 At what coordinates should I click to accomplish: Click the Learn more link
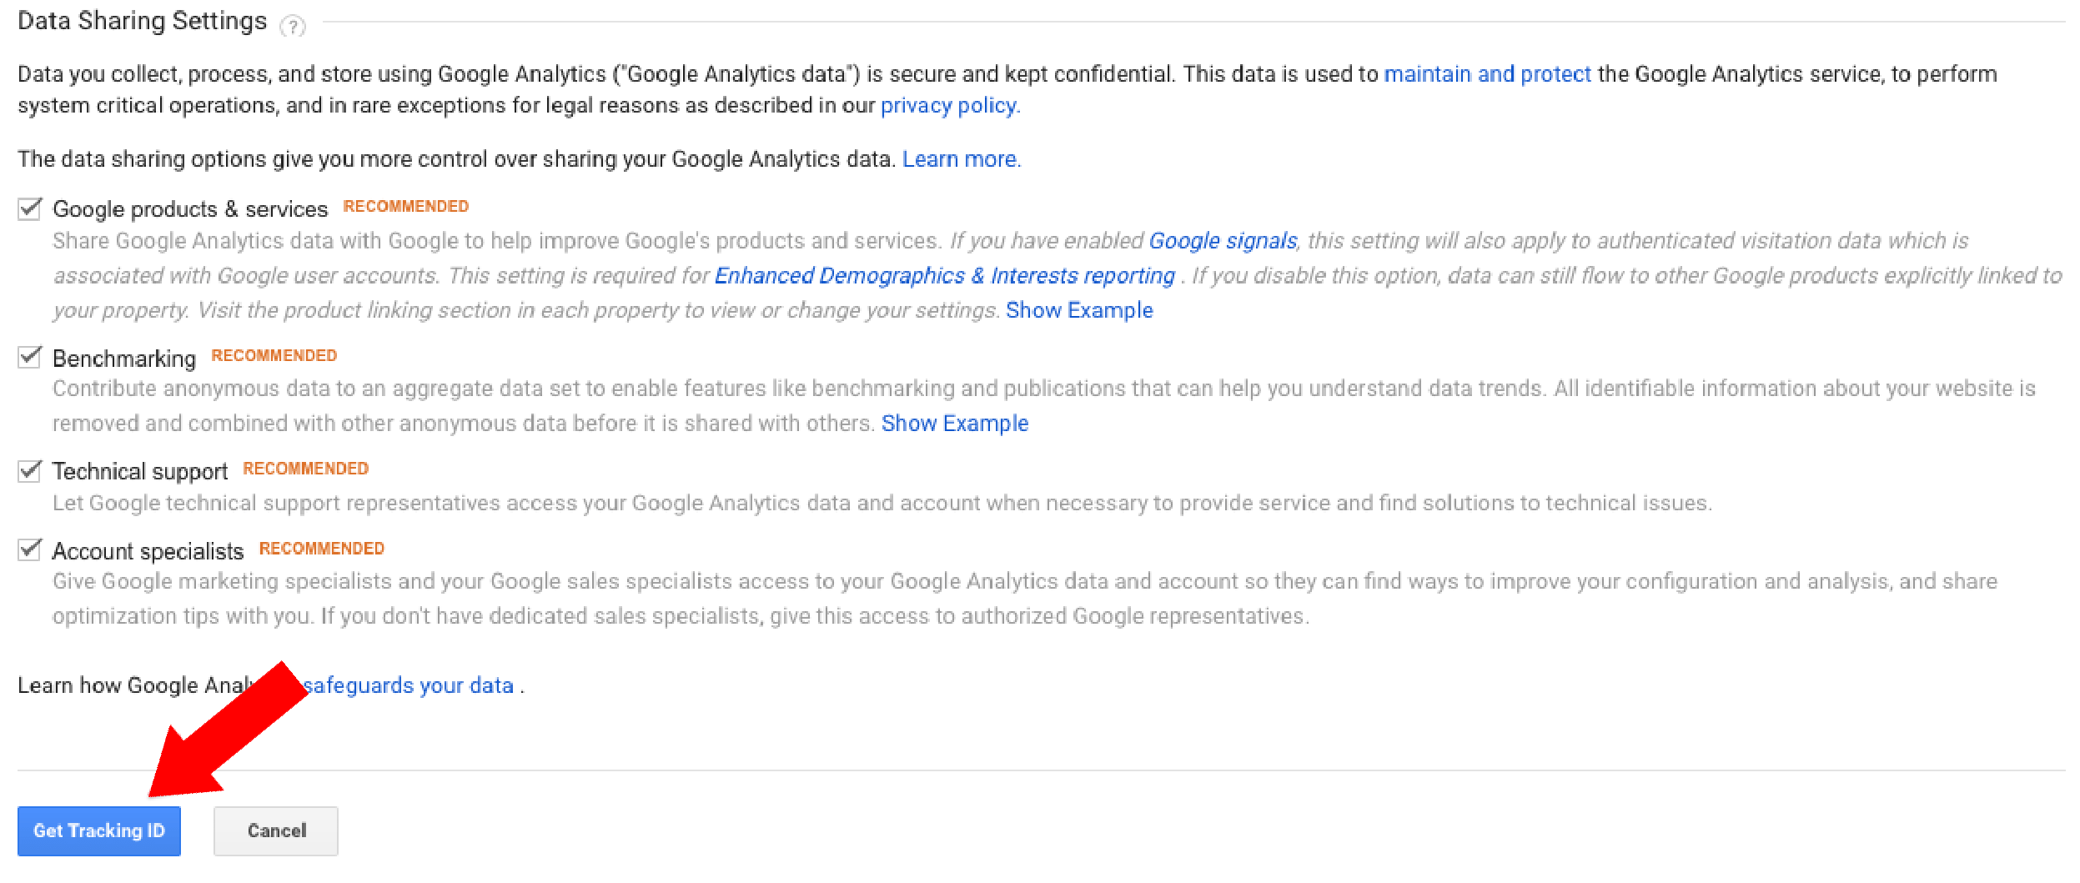click(961, 159)
